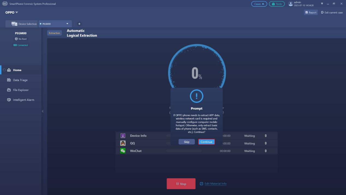Open the Report panel
The width and height of the screenshot is (346, 195).
tap(311, 12)
